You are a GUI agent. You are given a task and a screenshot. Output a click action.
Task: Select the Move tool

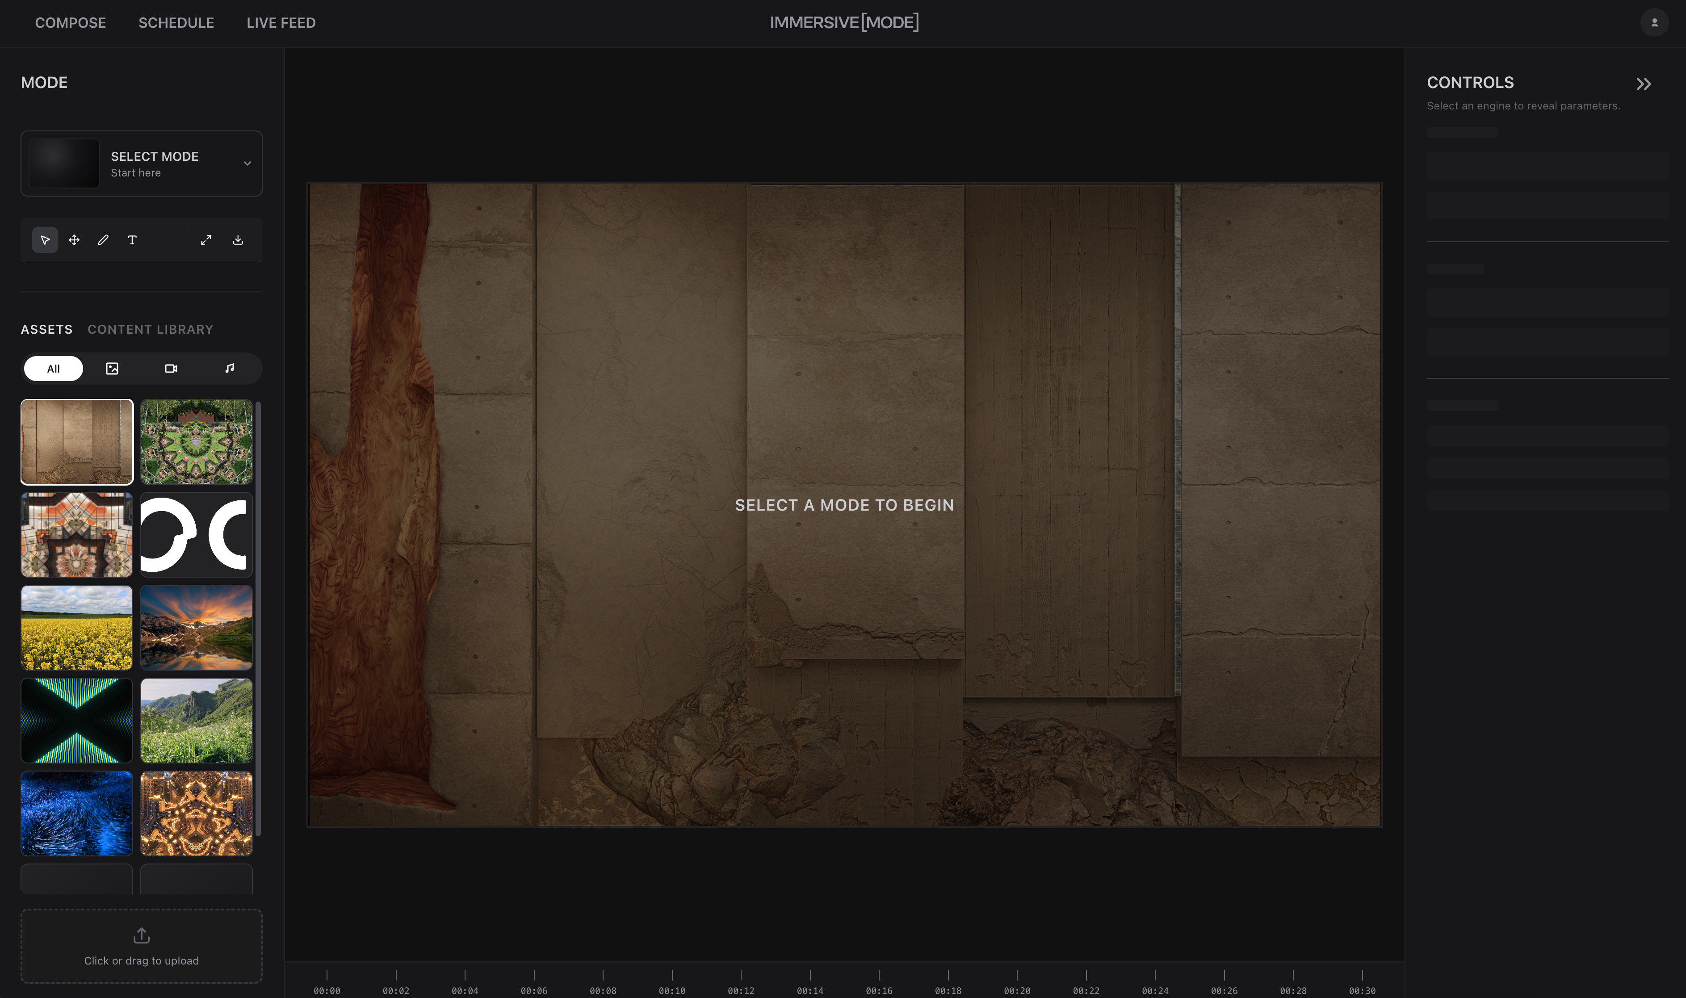pyautogui.click(x=74, y=240)
